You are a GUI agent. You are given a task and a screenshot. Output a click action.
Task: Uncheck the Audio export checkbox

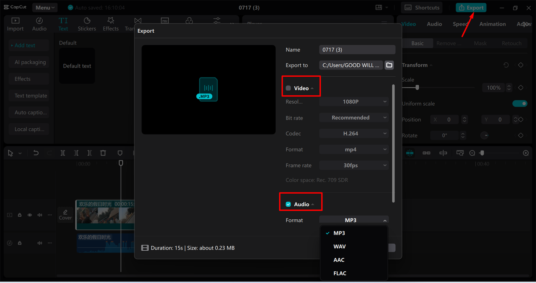coord(288,204)
